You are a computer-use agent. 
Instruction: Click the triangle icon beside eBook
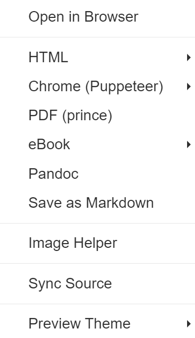click(189, 144)
